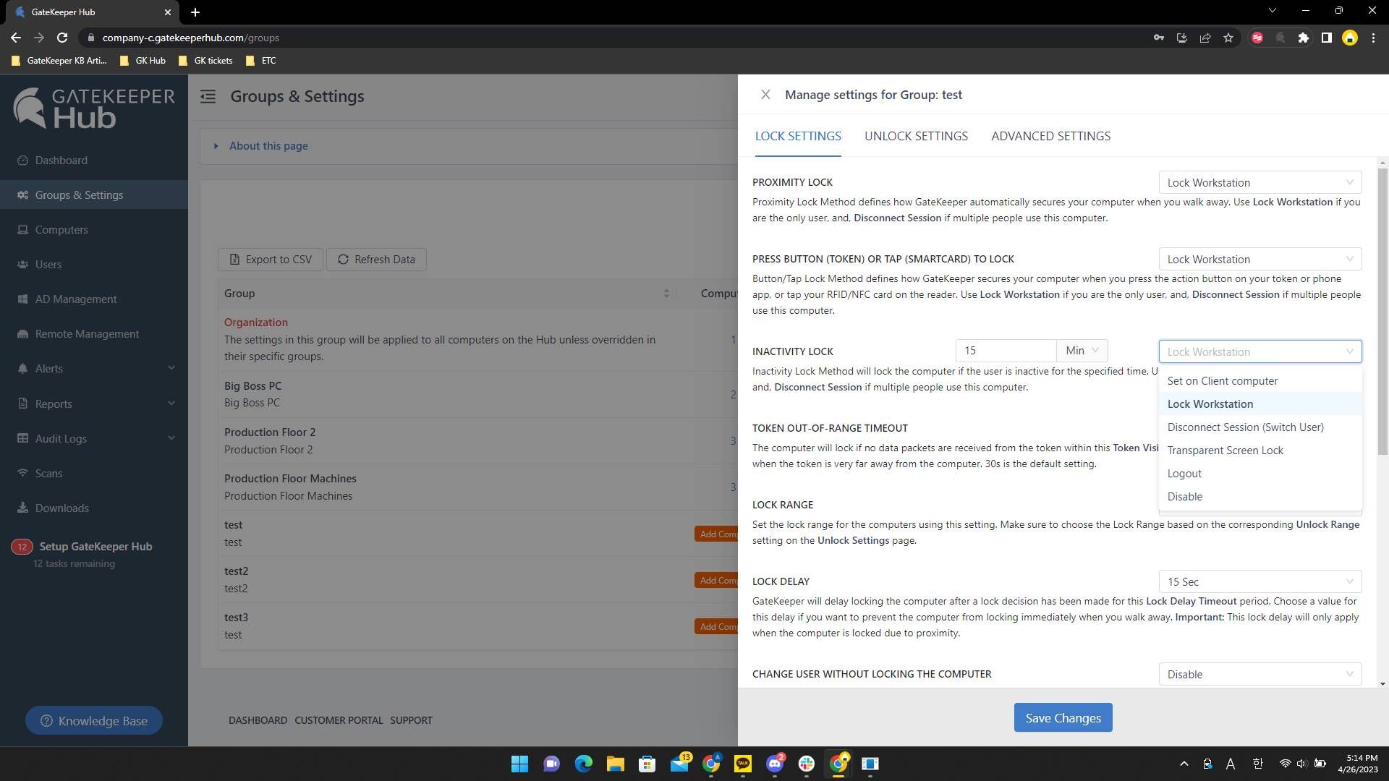This screenshot has height=781, width=1389.
Task: Open the CUSTOMER PORTAL footer link
Action: [x=339, y=720]
